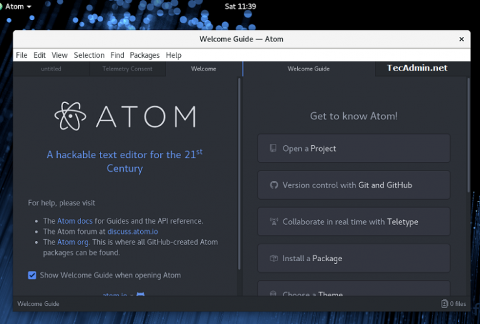Visit the discuss.atom.io forum link
This screenshot has width=480, height=324.
point(133,231)
